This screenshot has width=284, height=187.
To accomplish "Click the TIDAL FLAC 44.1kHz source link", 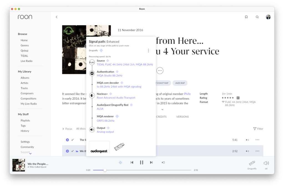I will [x=125, y=64].
